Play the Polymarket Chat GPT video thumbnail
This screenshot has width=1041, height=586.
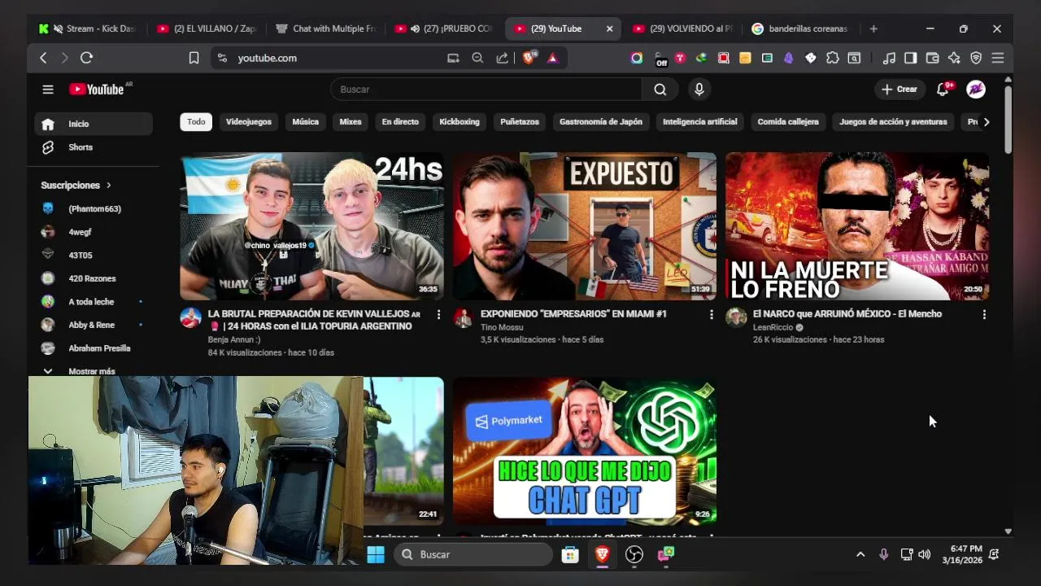tap(585, 451)
